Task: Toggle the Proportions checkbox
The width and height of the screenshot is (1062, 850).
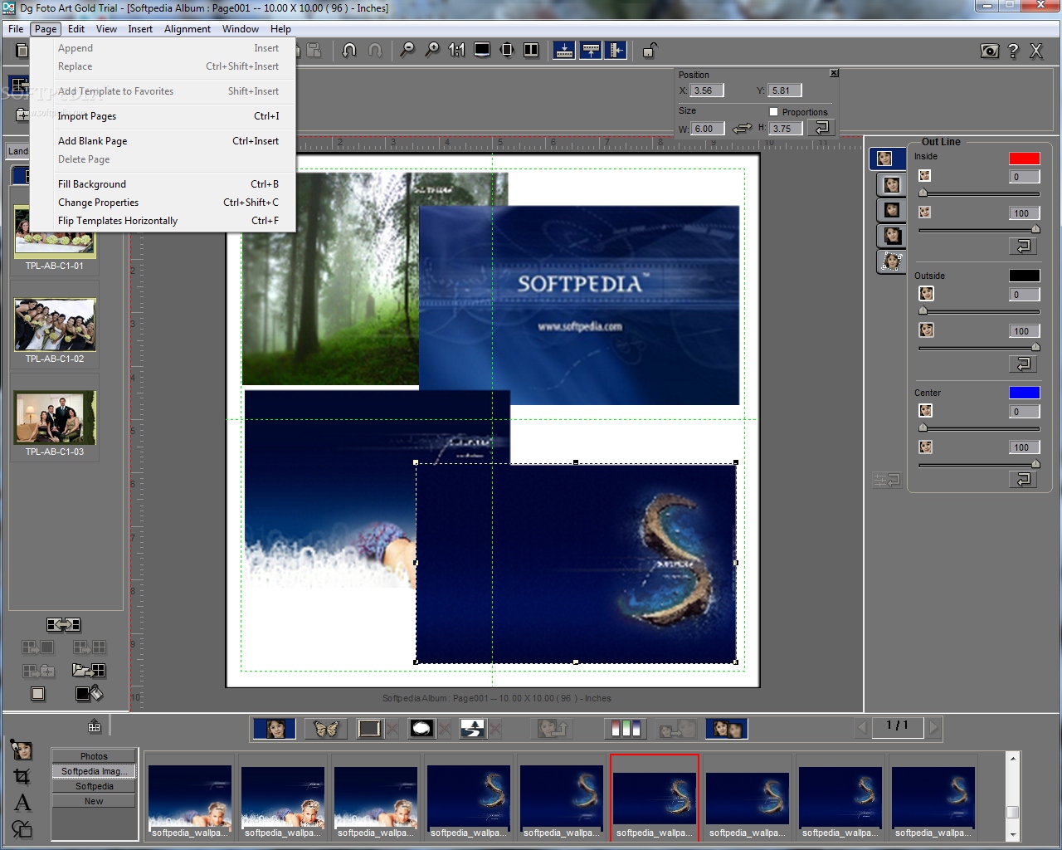Action: point(773,111)
